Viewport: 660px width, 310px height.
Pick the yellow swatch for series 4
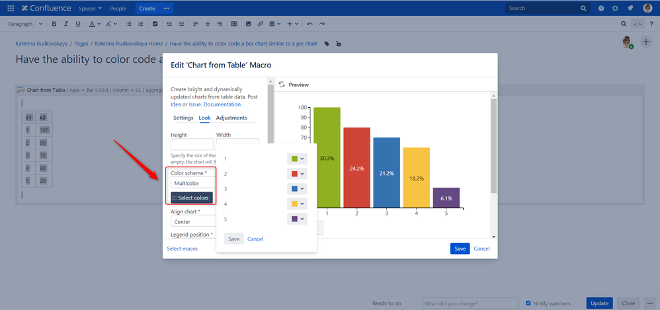(x=294, y=204)
